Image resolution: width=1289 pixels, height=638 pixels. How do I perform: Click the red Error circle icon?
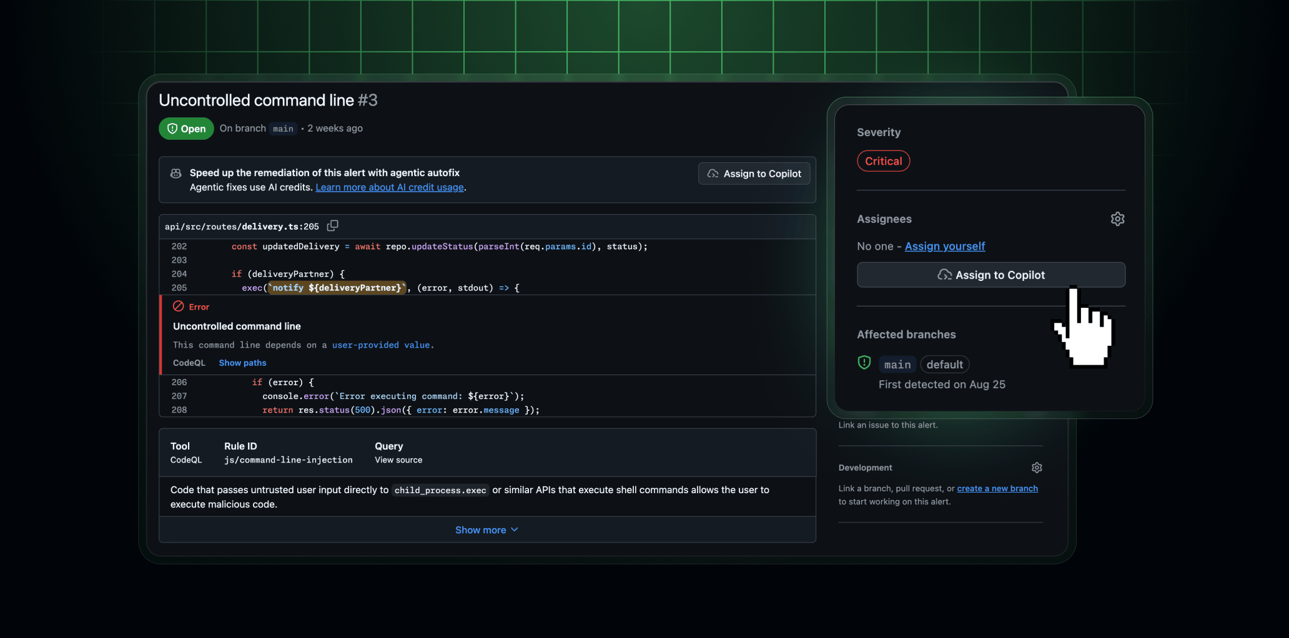pos(179,307)
